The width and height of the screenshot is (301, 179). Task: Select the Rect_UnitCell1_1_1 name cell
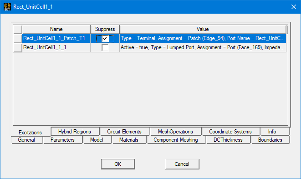pyautogui.click(x=56, y=48)
